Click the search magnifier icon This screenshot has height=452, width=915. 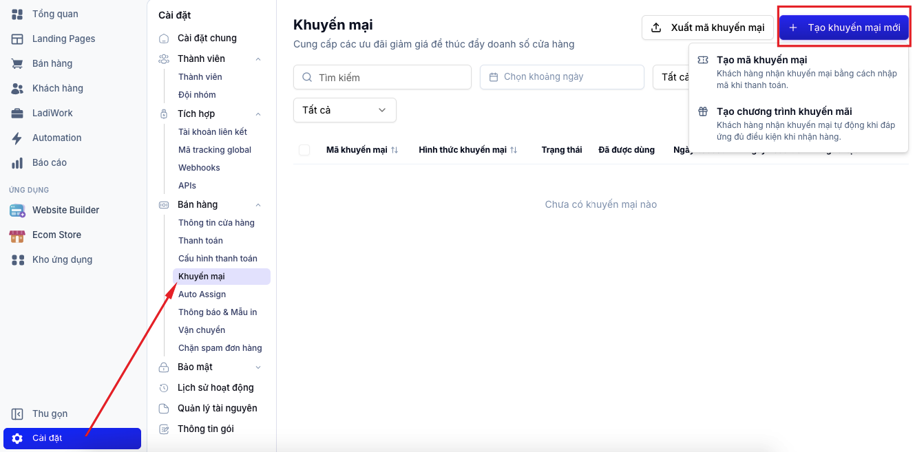[307, 77]
